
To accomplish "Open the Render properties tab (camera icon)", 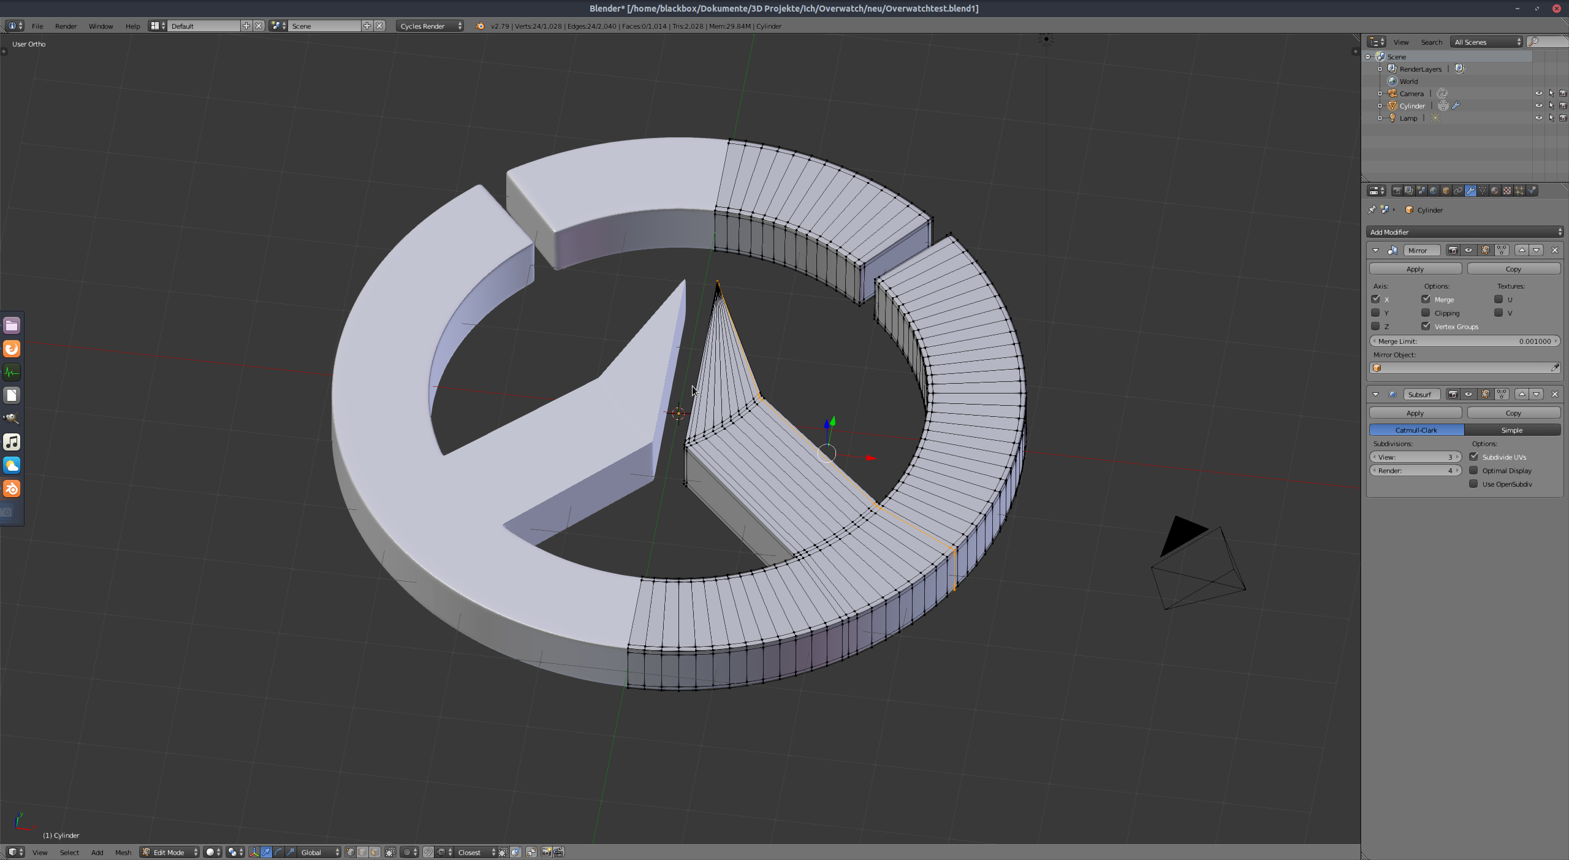I will 1397,191.
